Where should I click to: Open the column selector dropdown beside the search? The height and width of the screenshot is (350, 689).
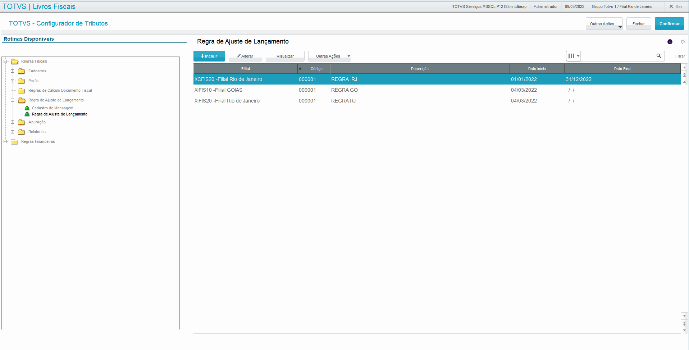click(573, 56)
